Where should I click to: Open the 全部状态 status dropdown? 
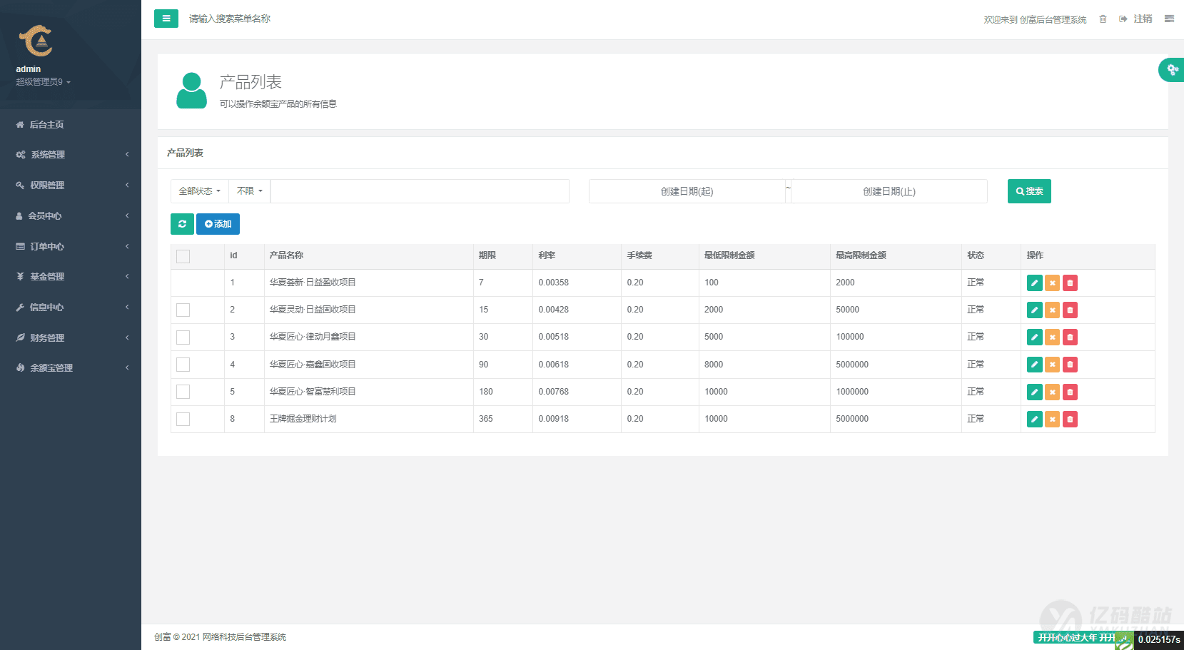click(x=199, y=191)
